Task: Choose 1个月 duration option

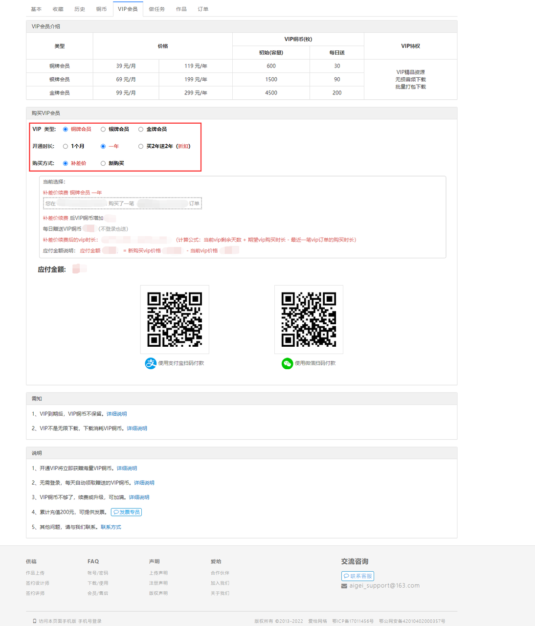Action: point(66,146)
